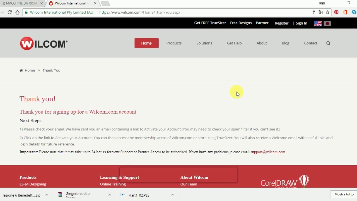The height and width of the screenshot is (201, 357).
Task: Expand options for Gingerbread.rar download
Action: [x=110, y=195]
